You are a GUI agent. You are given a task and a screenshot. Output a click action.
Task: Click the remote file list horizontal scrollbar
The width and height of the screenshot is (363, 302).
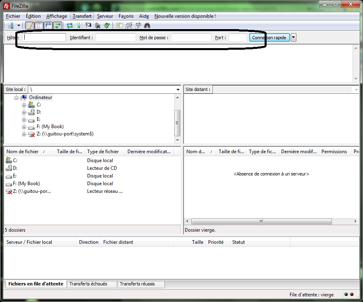click(x=261, y=222)
